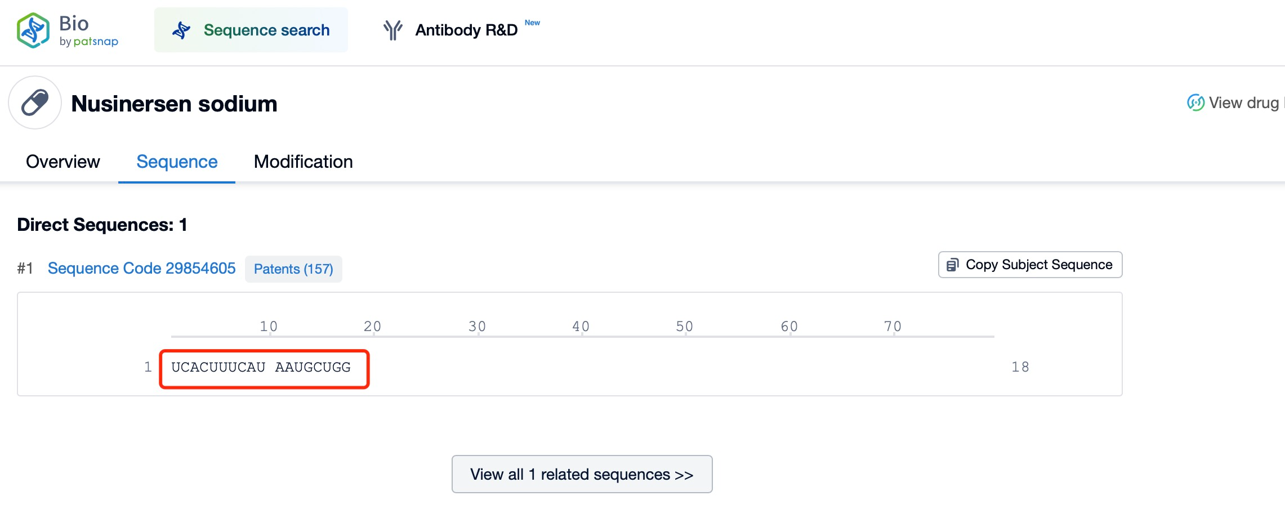Switch to the Overview tab
This screenshot has height=509, width=1285.
coord(63,162)
